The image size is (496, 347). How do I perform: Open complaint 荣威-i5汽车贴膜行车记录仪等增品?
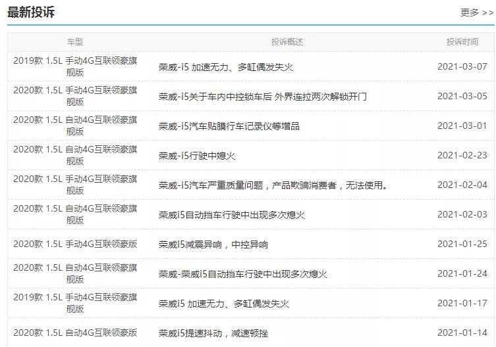click(x=229, y=126)
